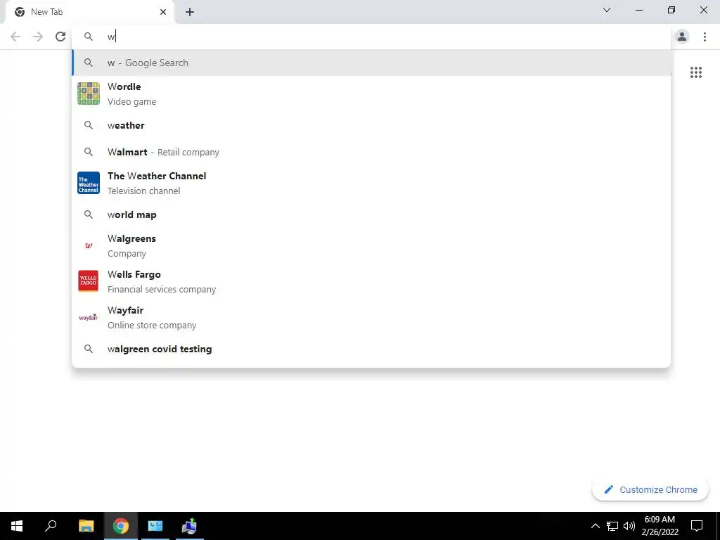The height and width of the screenshot is (540, 720).
Task: Open the taskbar app right of File Explorer's neighbor Chrome
Action: (x=155, y=526)
